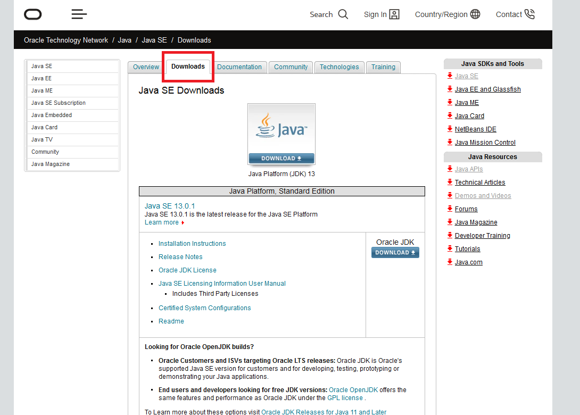The image size is (580, 415).
Task: Open the Documentation tab
Action: (239, 67)
